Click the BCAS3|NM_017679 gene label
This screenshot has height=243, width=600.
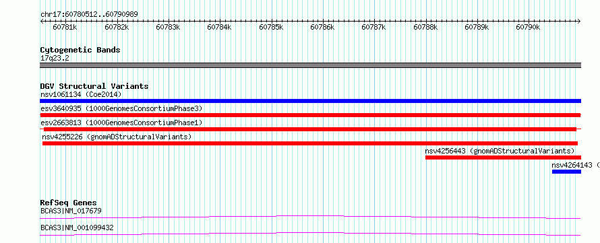pos(71,211)
